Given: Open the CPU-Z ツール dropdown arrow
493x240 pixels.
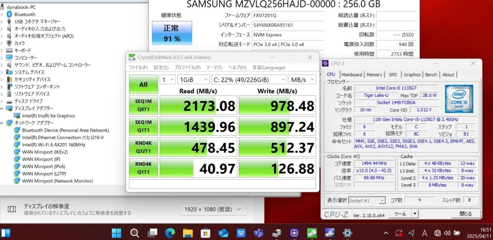Looking at the screenshot, I should (415, 214).
